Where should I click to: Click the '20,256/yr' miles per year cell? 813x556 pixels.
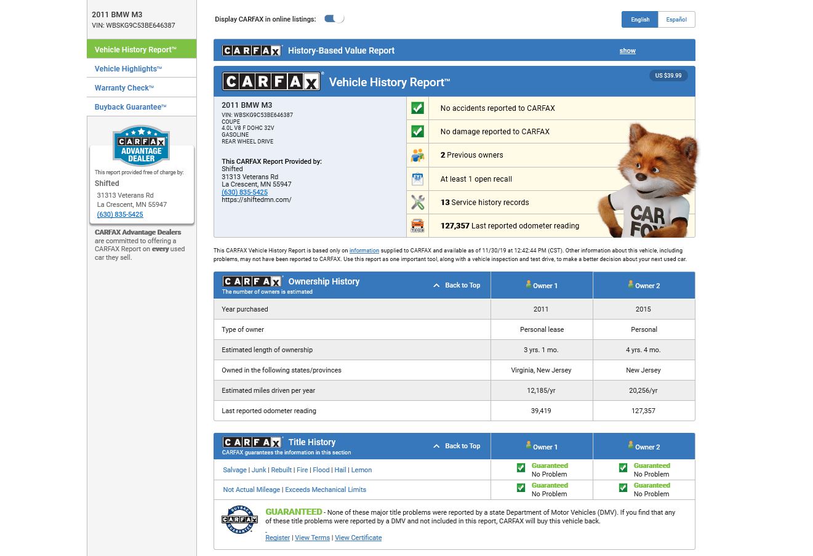643,390
